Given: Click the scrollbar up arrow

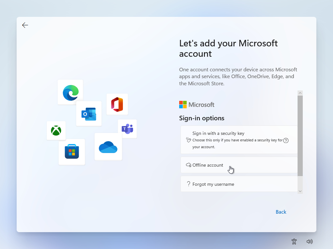Looking at the screenshot, I should pos(300,93).
